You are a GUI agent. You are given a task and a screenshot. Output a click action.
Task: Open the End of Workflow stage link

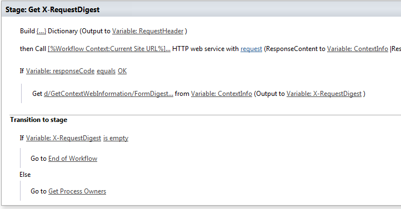[73, 159]
